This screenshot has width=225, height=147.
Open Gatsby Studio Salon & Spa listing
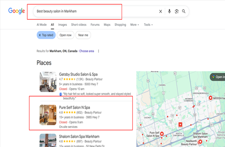point(78,74)
